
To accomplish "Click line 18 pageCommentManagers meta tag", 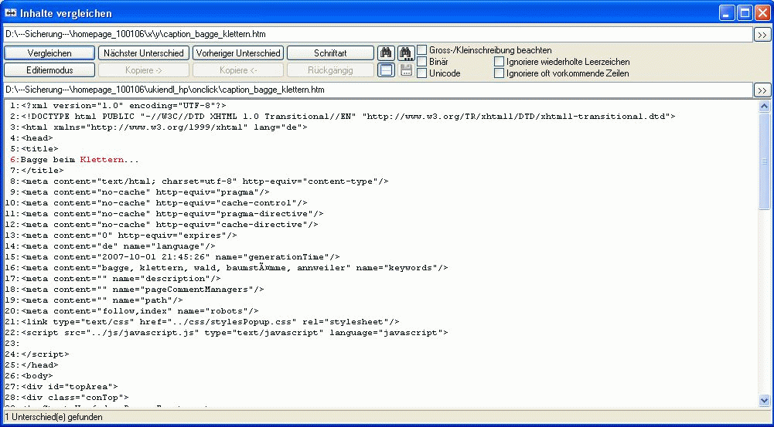I will pos(142,290).
